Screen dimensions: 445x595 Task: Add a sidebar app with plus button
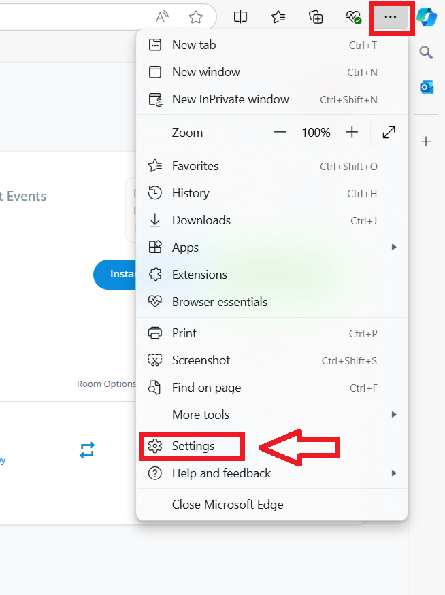427,141
